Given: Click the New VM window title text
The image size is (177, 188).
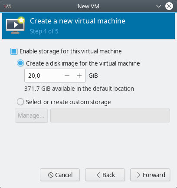Looking at the screenshot, I should click(x=88, y=7).
